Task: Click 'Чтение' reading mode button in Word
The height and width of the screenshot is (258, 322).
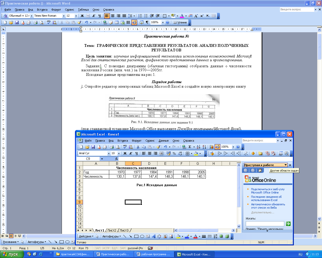Action: tap(180, 22)
